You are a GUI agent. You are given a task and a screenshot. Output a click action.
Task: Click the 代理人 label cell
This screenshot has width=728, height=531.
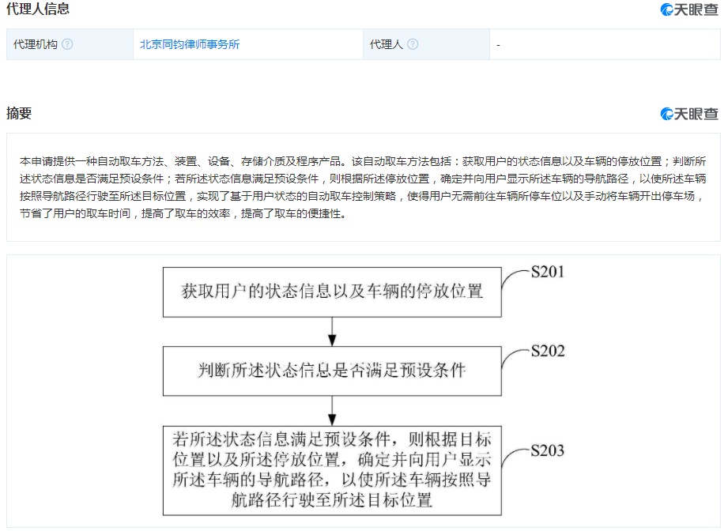426,44
